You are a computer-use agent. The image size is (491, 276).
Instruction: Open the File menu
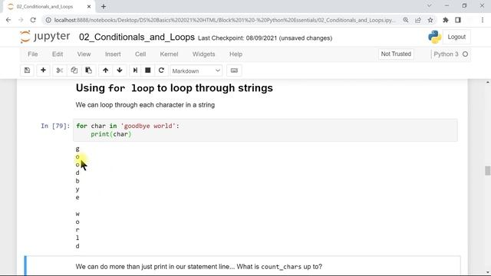(x=32, y=54)
